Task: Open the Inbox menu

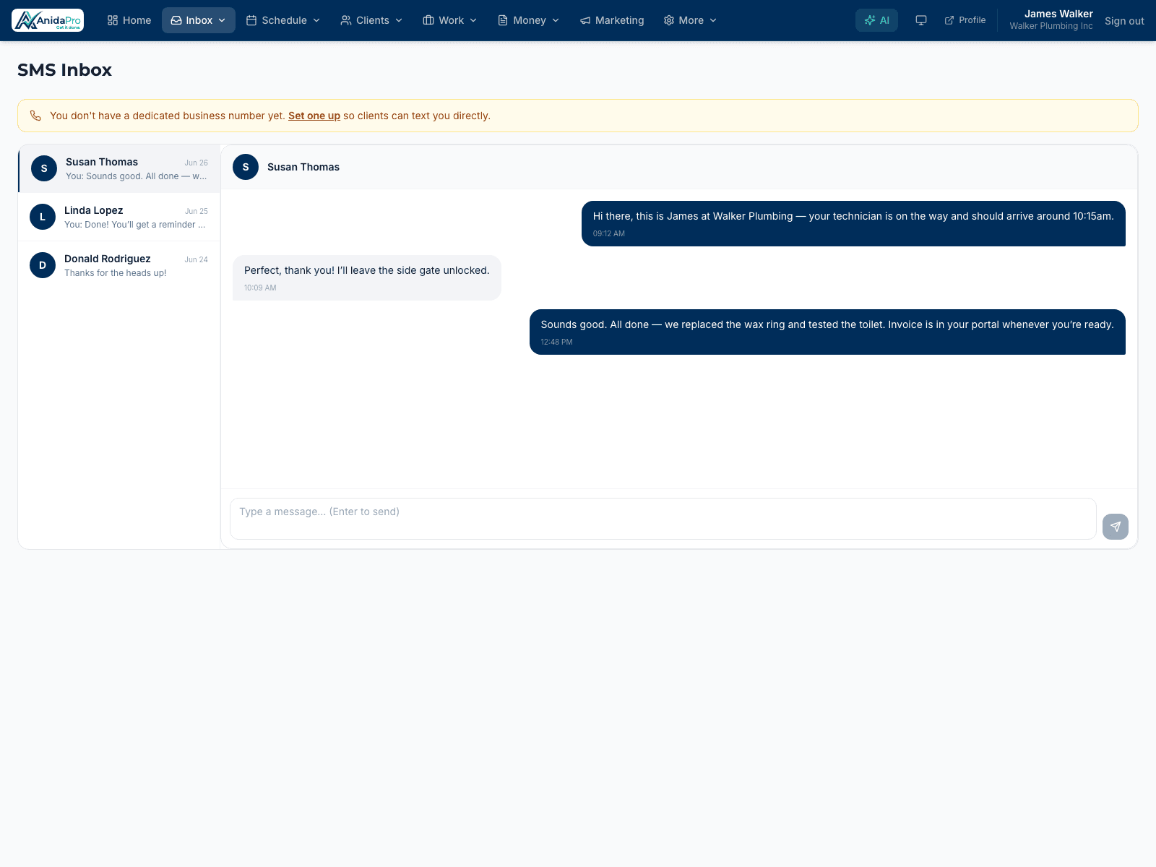Action: [x=199, y=20]
